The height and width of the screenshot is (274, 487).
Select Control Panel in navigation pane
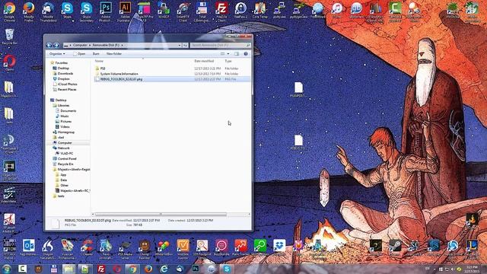pos(67,159)
